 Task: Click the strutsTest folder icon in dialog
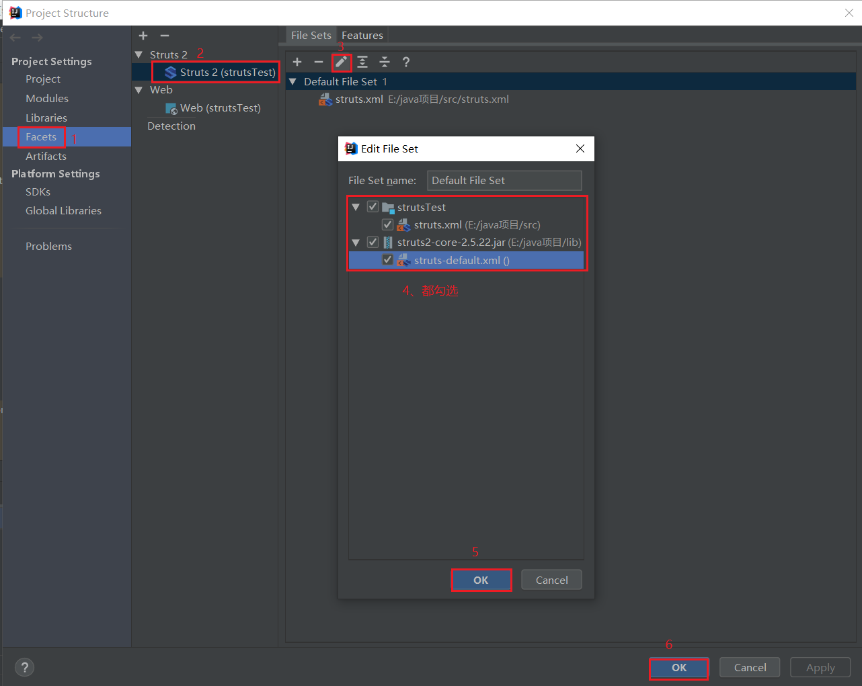click(x=388, y=208)
